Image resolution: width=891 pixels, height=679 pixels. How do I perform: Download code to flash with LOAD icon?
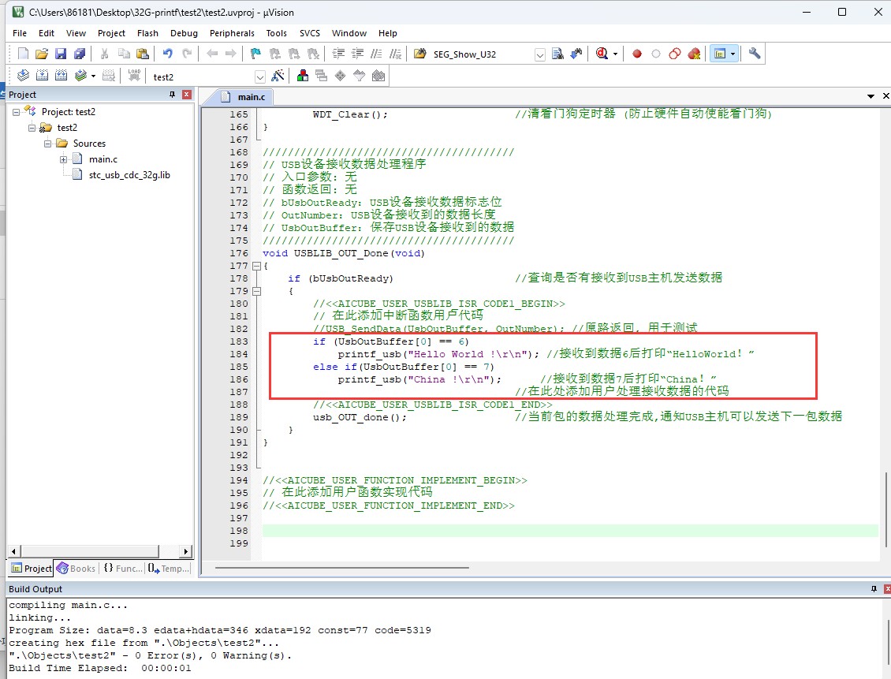134,76
